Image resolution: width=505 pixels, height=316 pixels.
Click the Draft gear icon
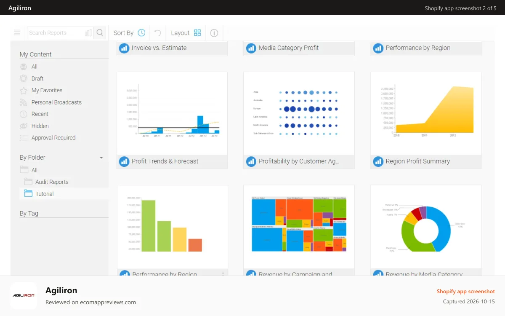click(24, 78)
